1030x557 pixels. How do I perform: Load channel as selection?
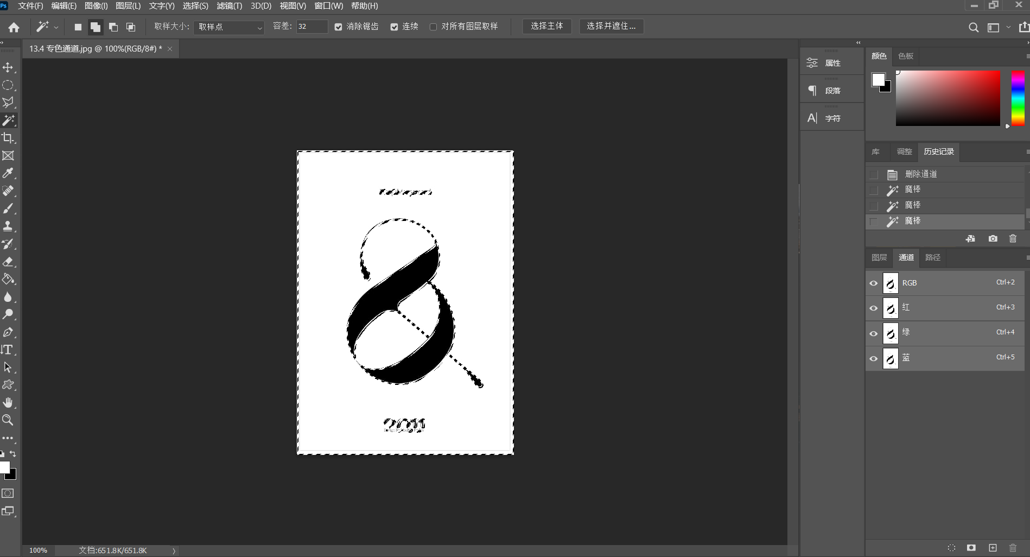point(951,548)
